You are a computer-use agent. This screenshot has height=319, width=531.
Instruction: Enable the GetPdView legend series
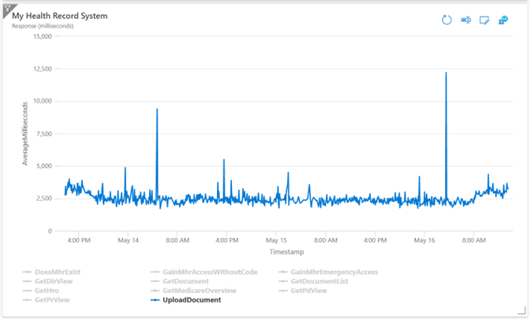click(309, 291)
